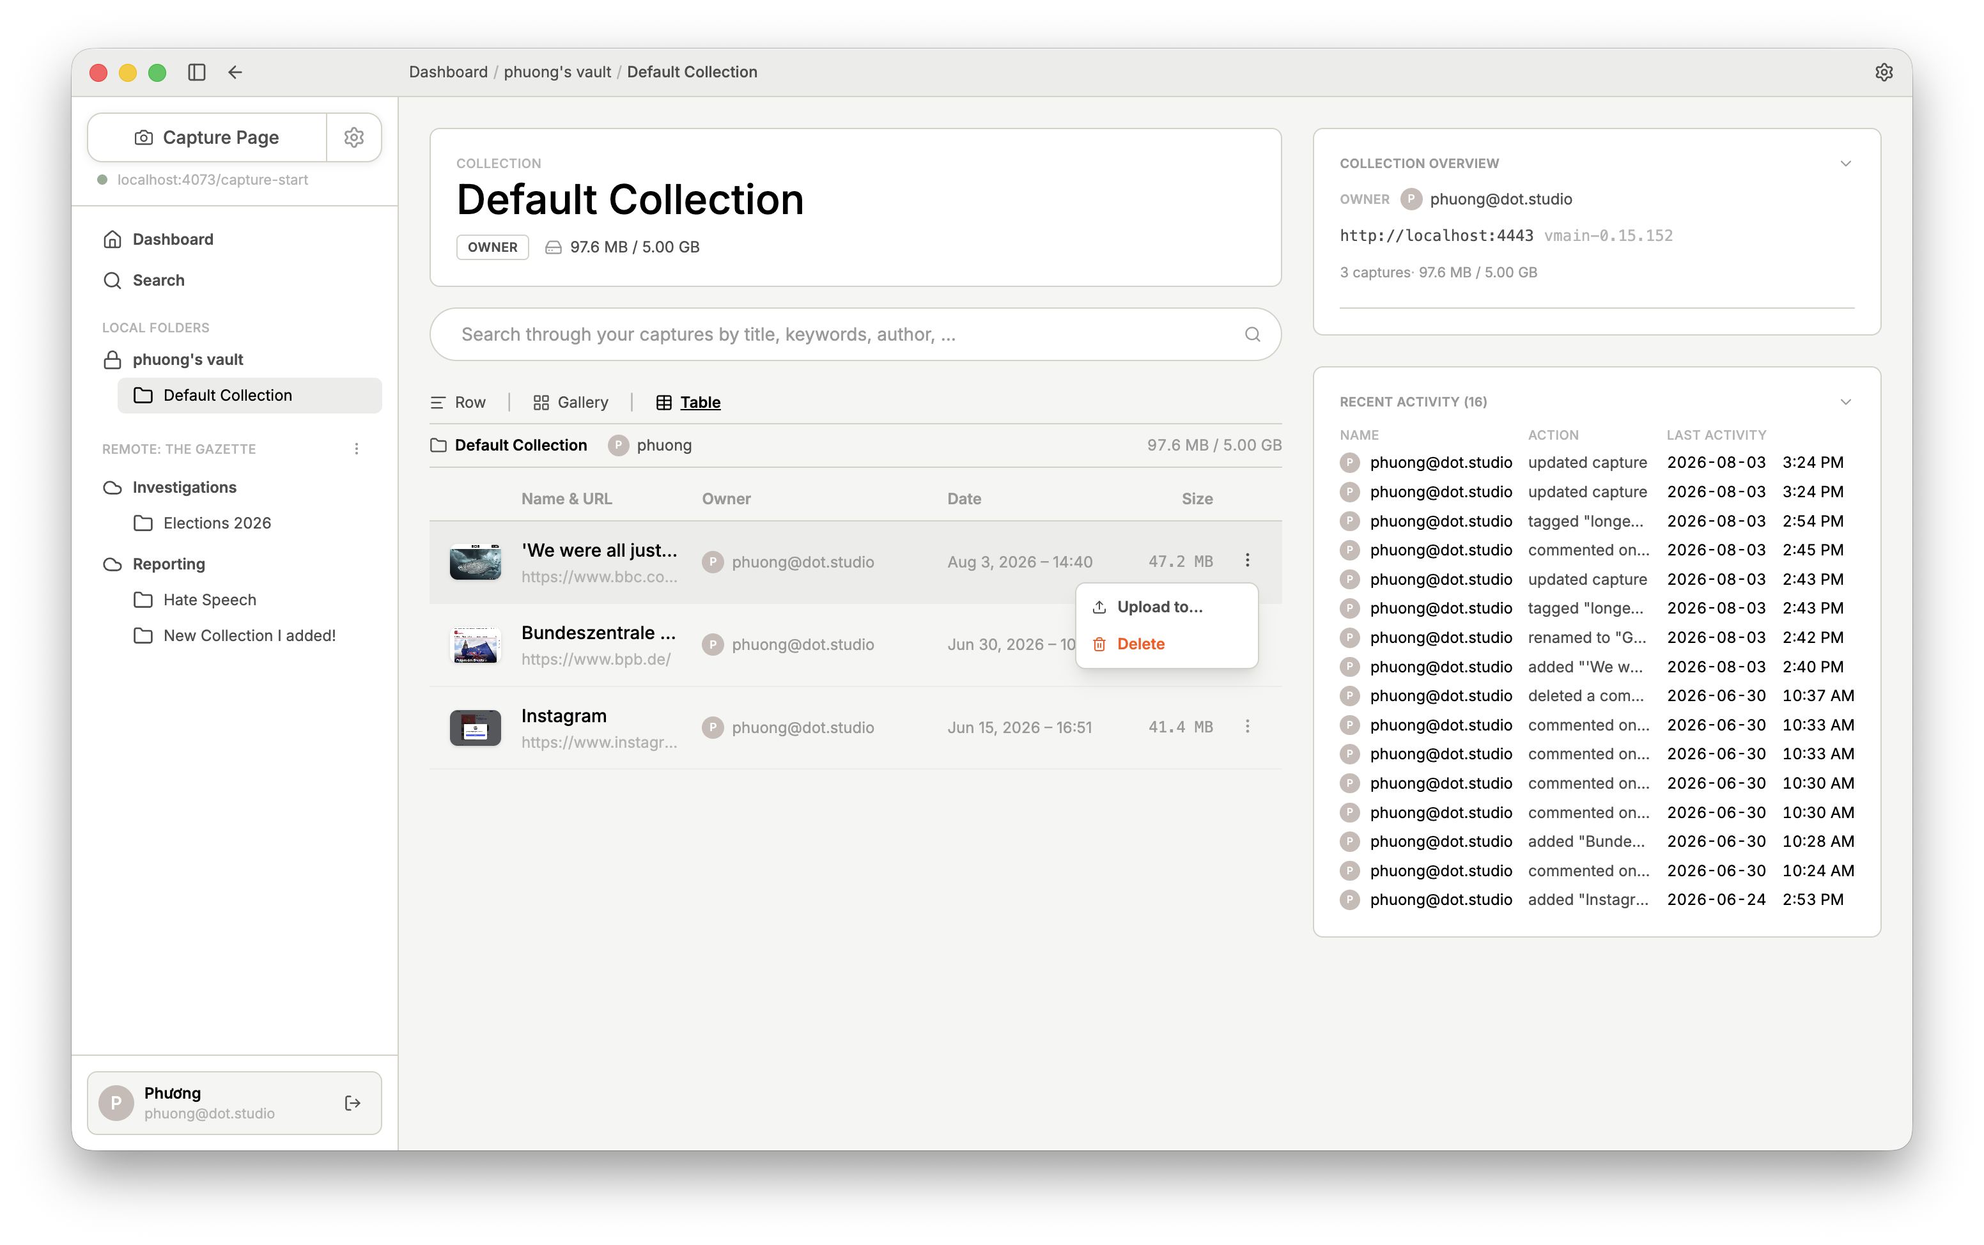Select the deleted a com... activity entry
Viewport: 1984px width, 1245px height.
click(x=1597, y=696)
